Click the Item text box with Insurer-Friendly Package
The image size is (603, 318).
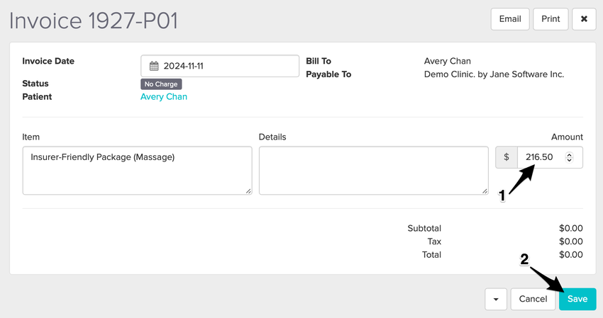coord(138,171)
